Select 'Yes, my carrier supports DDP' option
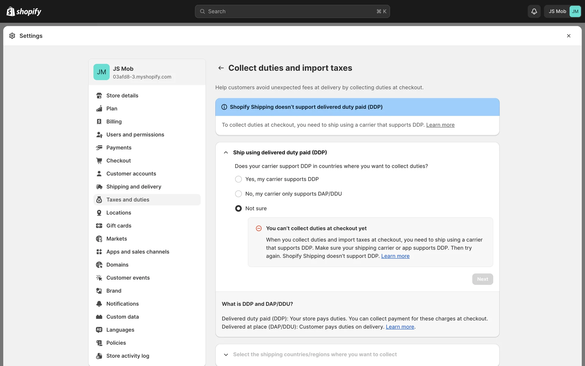This screenshot has width=585, height=366. [238, 179]
